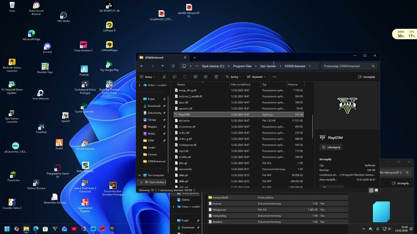This screenshot has width=417, height=234.
Task: Switch to details list view in status bar
Action: (371, 190)
